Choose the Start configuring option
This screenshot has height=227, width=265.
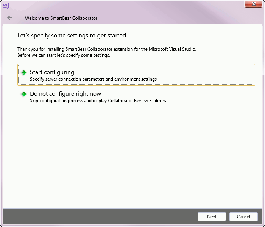(x=136, y=75)
